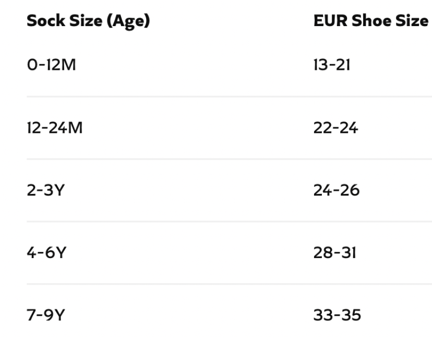Click divider line below 4-6Y row
Image resolution: width=432 pixels, height=340 pixels.
pos(229,284)
